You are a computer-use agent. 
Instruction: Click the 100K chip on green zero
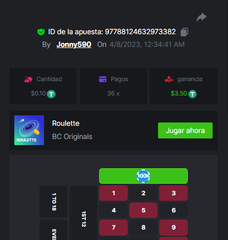[143, 176]
